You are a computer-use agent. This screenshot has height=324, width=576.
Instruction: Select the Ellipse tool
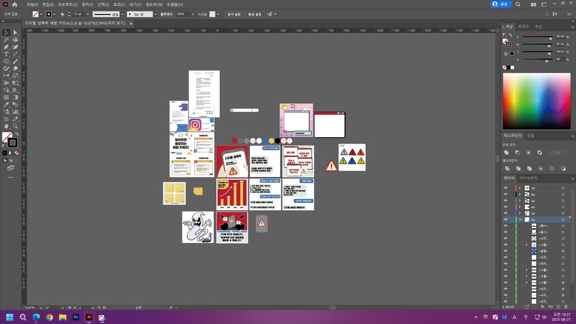[x=6, y=62]
